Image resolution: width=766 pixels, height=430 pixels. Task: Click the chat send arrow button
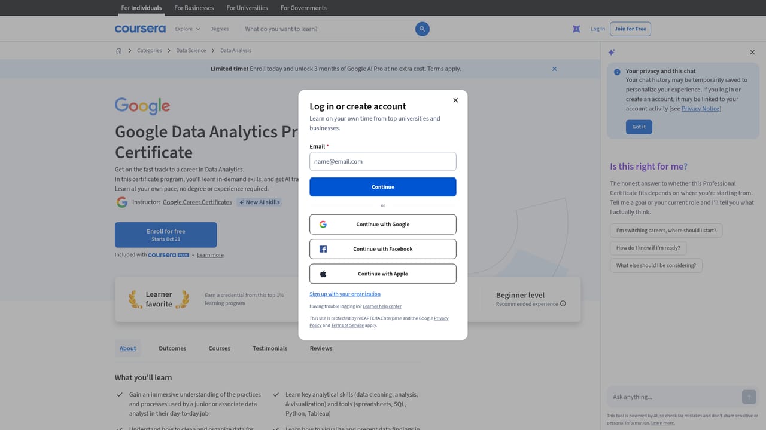pos(749,397)
